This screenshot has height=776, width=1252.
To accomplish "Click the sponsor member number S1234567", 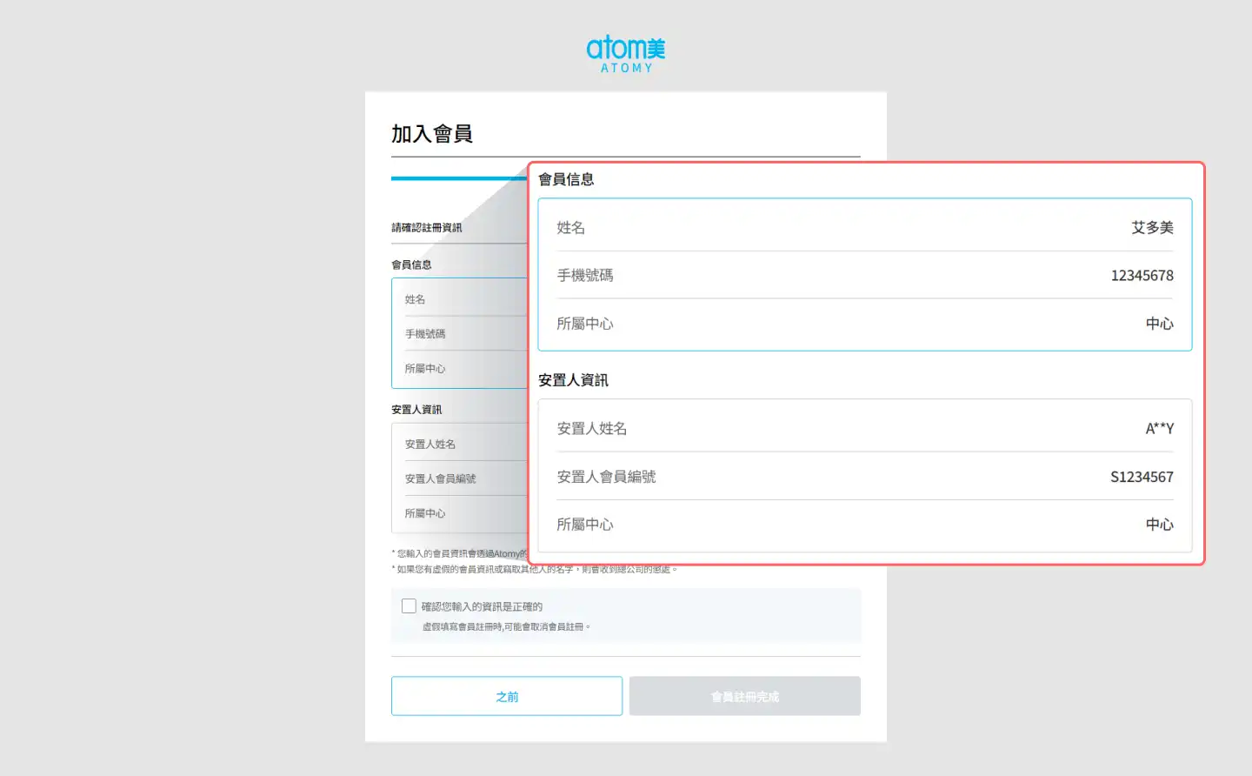I will 1141,477.
